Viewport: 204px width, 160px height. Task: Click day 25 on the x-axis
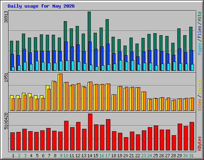(x=155, y=156)
